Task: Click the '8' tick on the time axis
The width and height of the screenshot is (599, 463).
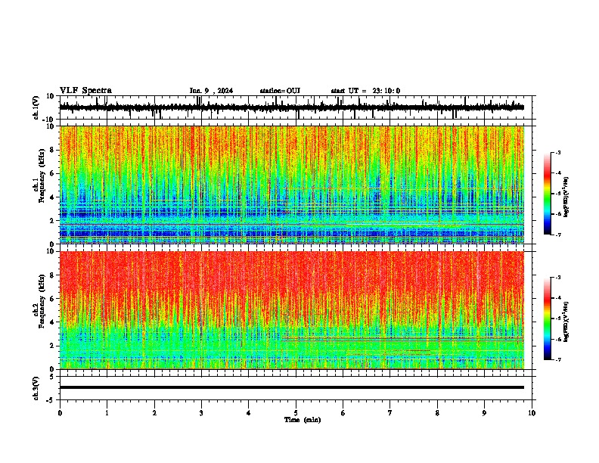Action: [437, 413]
